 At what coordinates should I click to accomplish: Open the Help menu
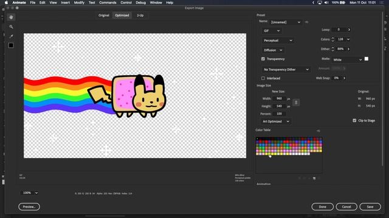pos(170,2)
